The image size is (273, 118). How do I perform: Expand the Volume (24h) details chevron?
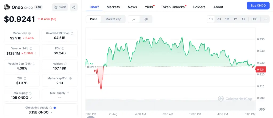[36, 53]
